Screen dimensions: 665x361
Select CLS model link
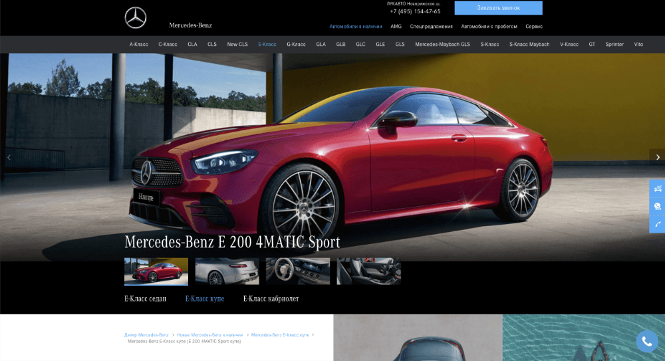(x=212, y=44)
